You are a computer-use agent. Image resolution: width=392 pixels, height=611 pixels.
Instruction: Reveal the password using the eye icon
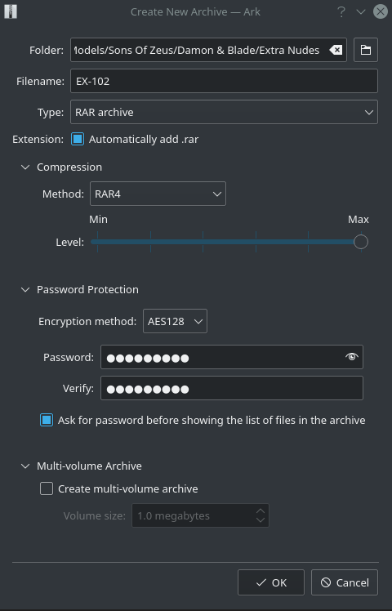point(351,356)
